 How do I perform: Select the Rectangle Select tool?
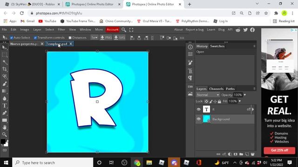[x=5, y=55]
